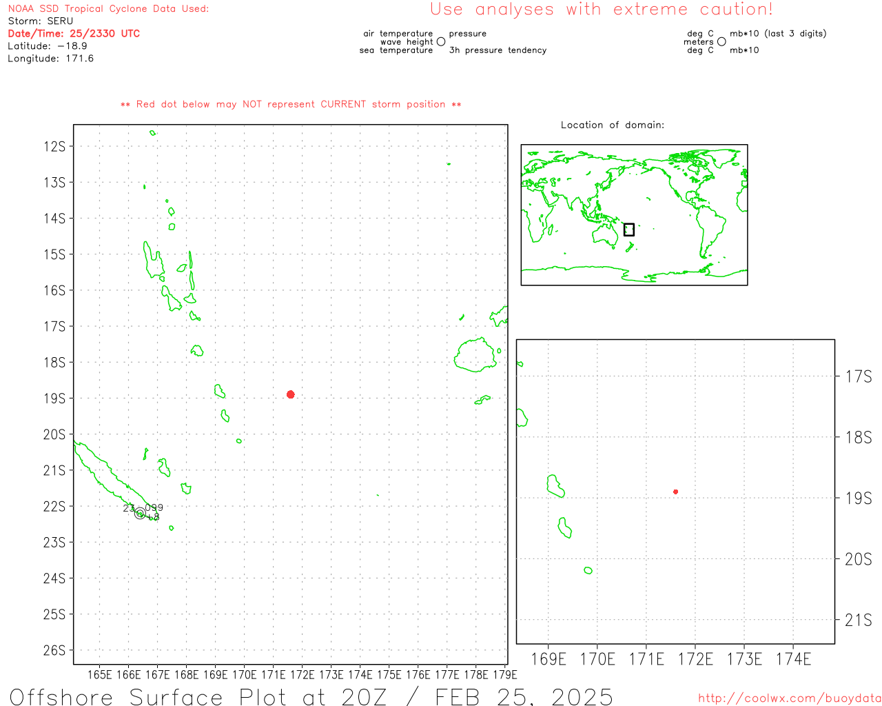This screenshot has width=882, height=706.
Task: Click the legend circle beside 'wave height'
Action: coord(441,41)
